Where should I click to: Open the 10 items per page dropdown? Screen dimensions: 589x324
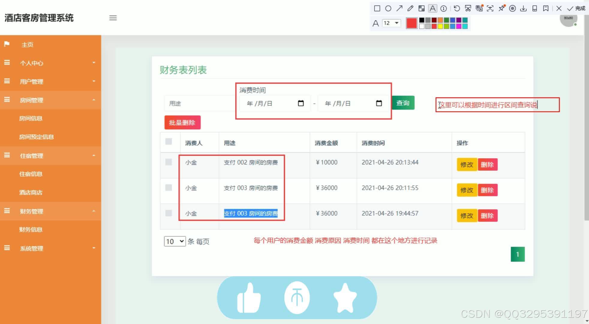point(175,241)
